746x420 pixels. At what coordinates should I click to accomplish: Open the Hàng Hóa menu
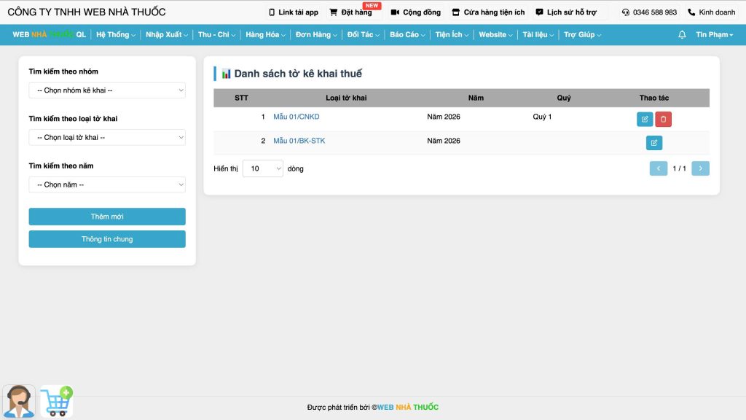tap(265, 35)
